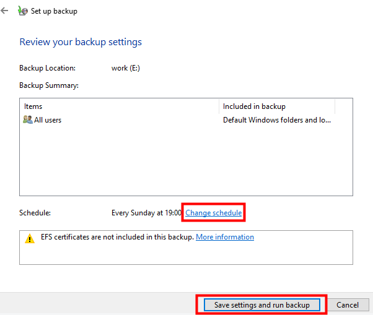Viewport: 373px width, 315px height.
Task: Select the All users row
Action: point(48,120)
